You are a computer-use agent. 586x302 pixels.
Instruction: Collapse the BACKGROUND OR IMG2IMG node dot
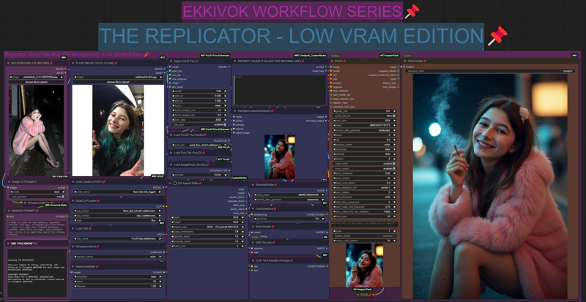tap(9, 63)
